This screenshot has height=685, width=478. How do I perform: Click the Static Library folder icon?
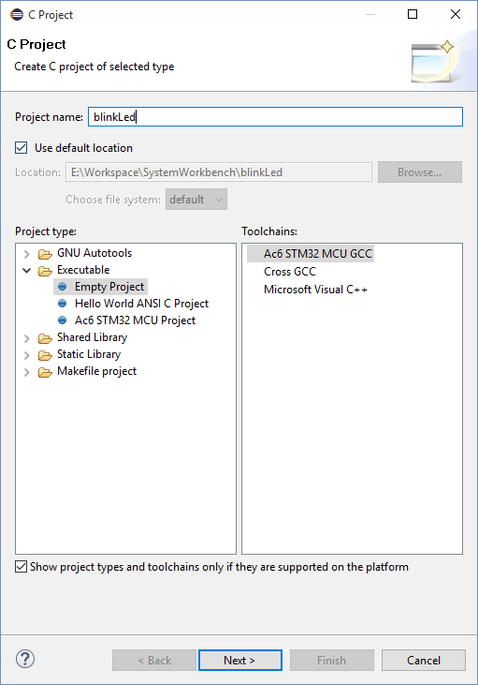pos(45,355)
